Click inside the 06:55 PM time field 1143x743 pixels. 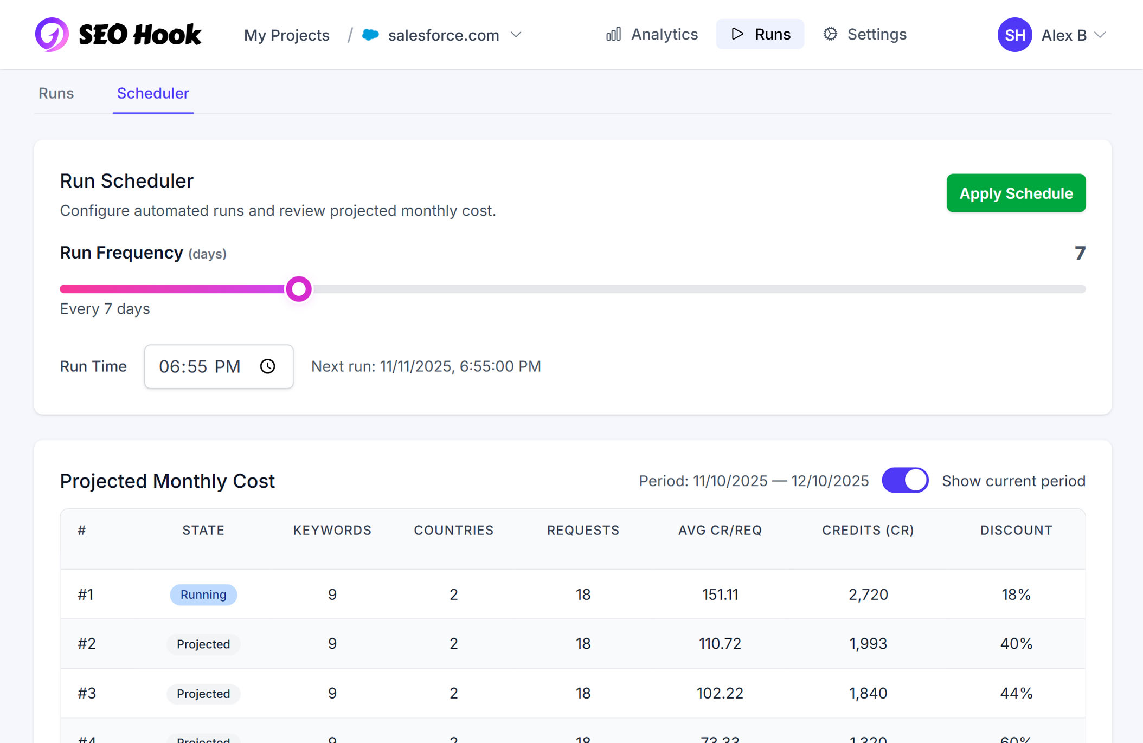(201, 366)
